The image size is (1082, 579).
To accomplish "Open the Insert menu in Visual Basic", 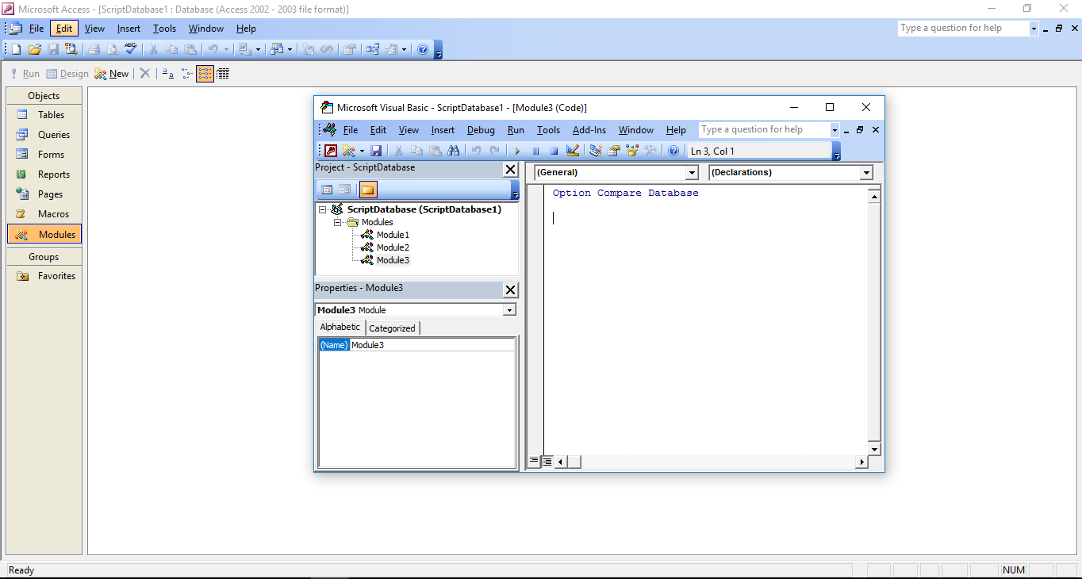I will (443, 130).
